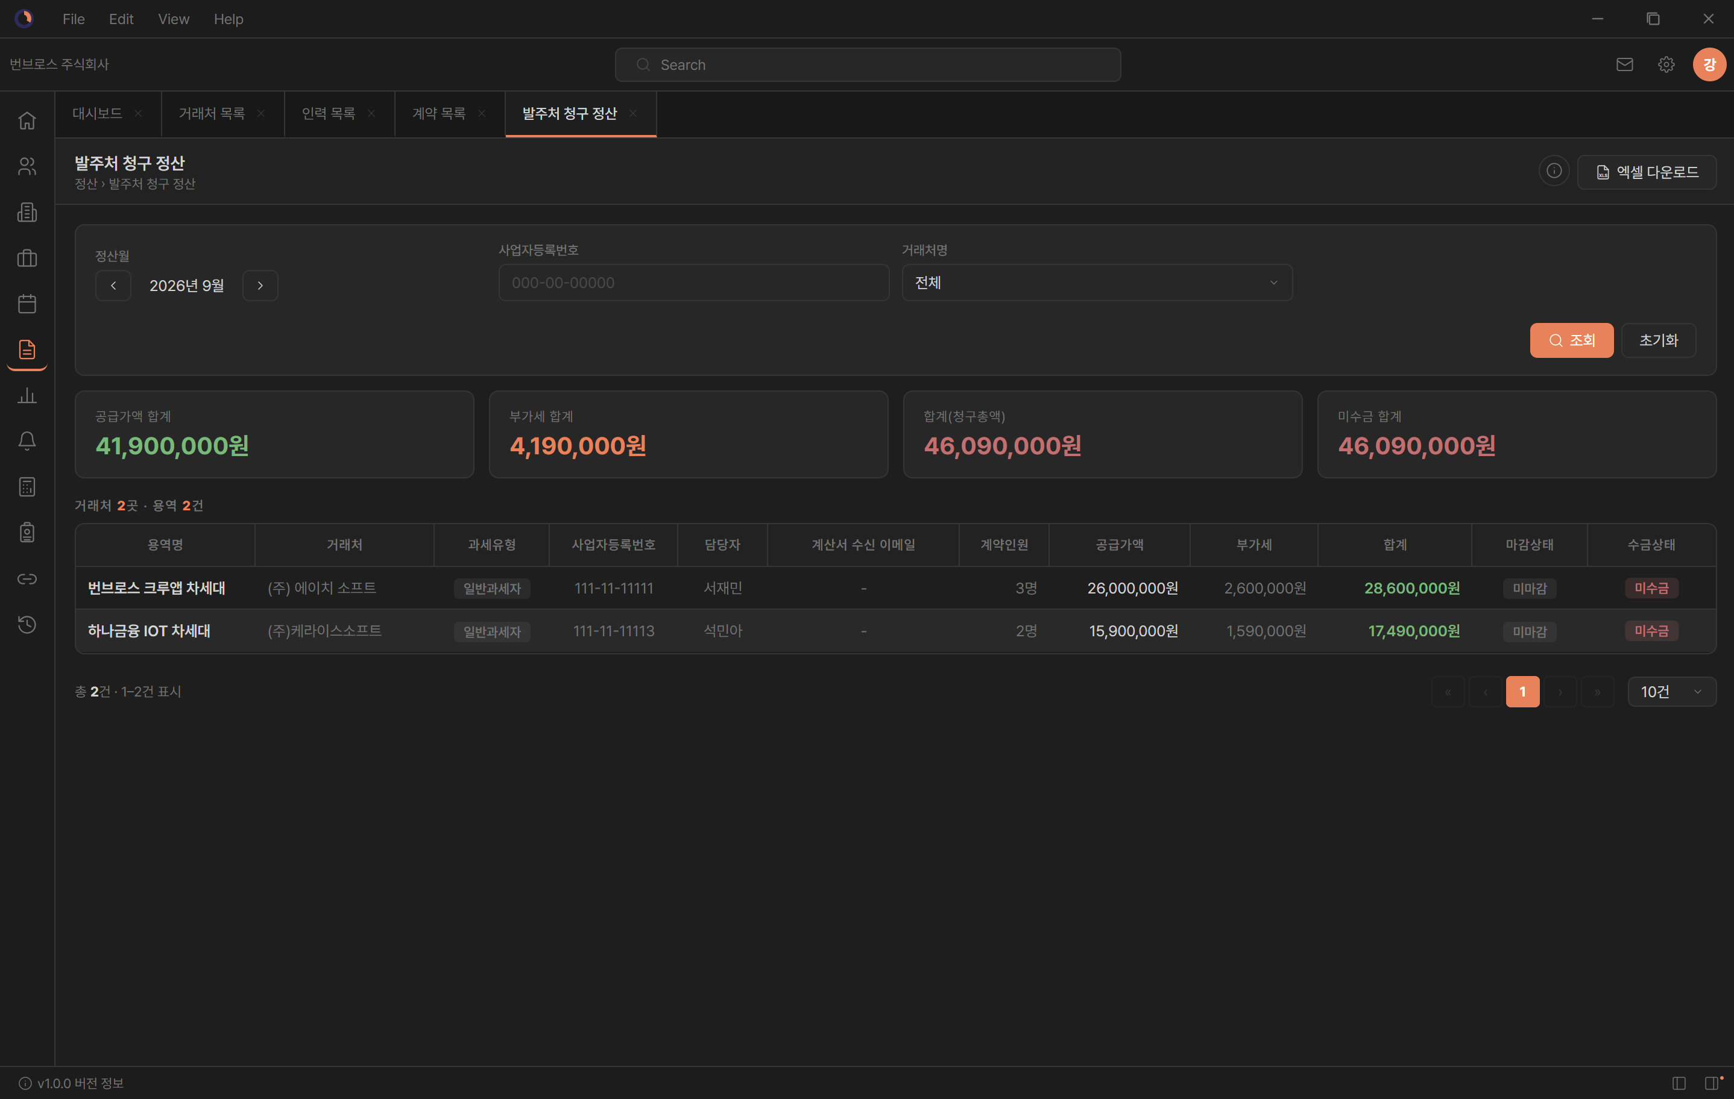Open the clipboard badge icon in sidebar
This screenshot has width=1734, height=1099.
pyautogui.click(x=27, y=533)
